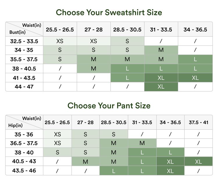Viewport: 218px width, 187px height.
Task: Select the 44 - 47 bust row label
Action: click(24, 87)
